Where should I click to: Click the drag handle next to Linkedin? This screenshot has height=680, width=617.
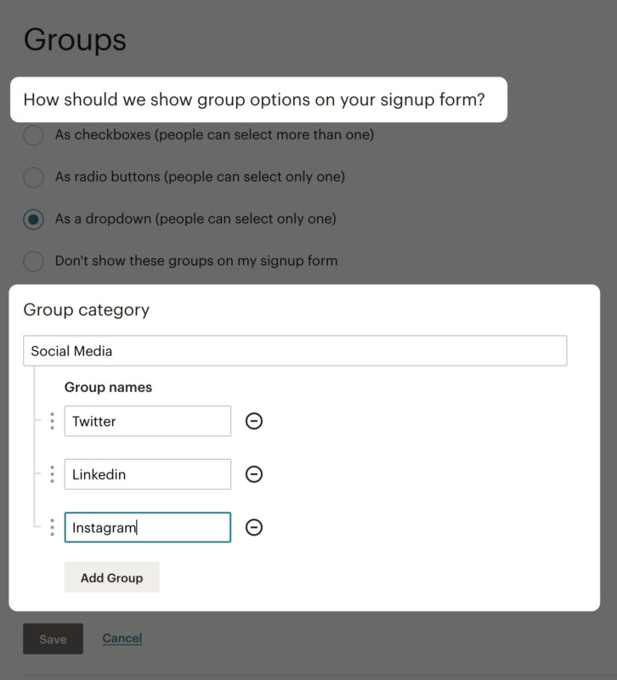tap(53, 474)
